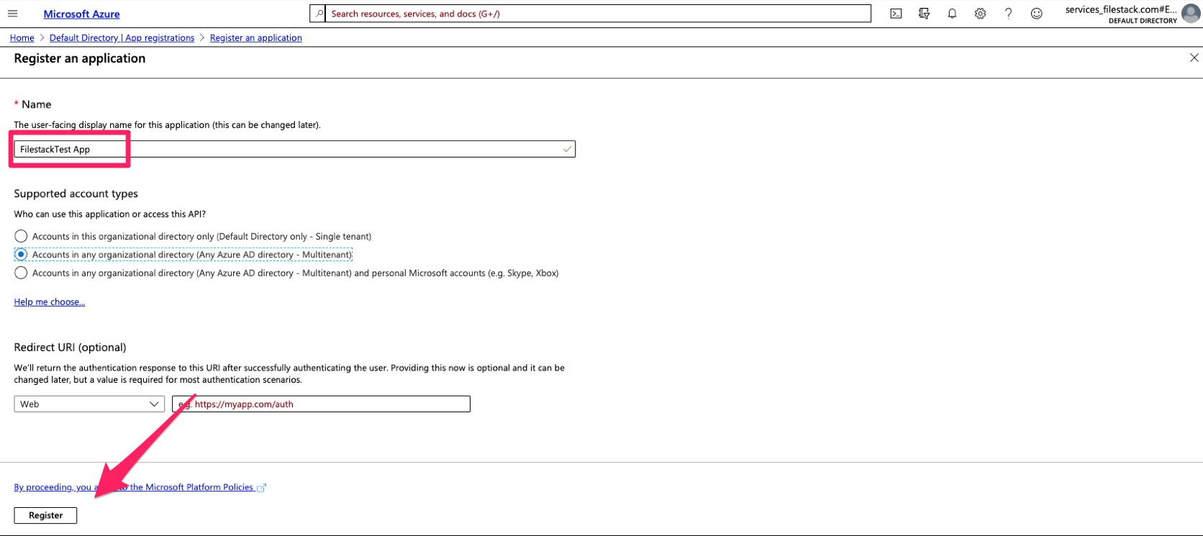Open Microsoft Platform Policies link
This screenshot has height=536, width=1203.
pos(140,487)
